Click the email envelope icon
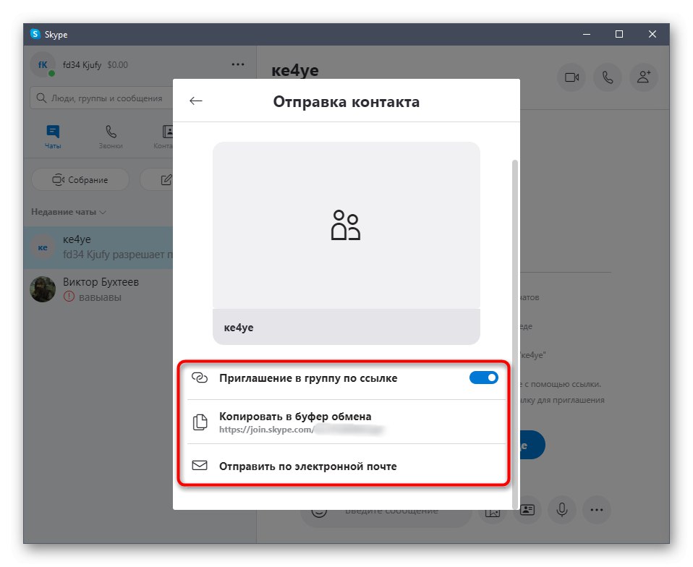This screenshot has width=693, height=567. pos(200,466)
